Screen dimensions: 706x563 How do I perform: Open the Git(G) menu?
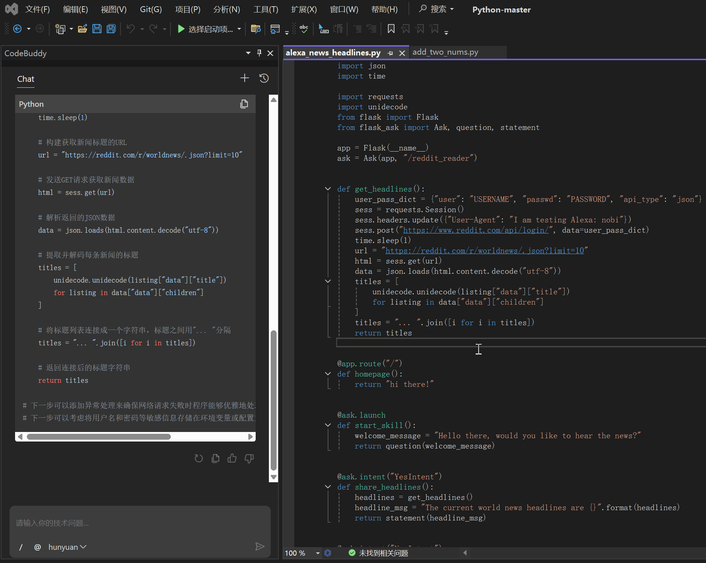click(151, 9)
